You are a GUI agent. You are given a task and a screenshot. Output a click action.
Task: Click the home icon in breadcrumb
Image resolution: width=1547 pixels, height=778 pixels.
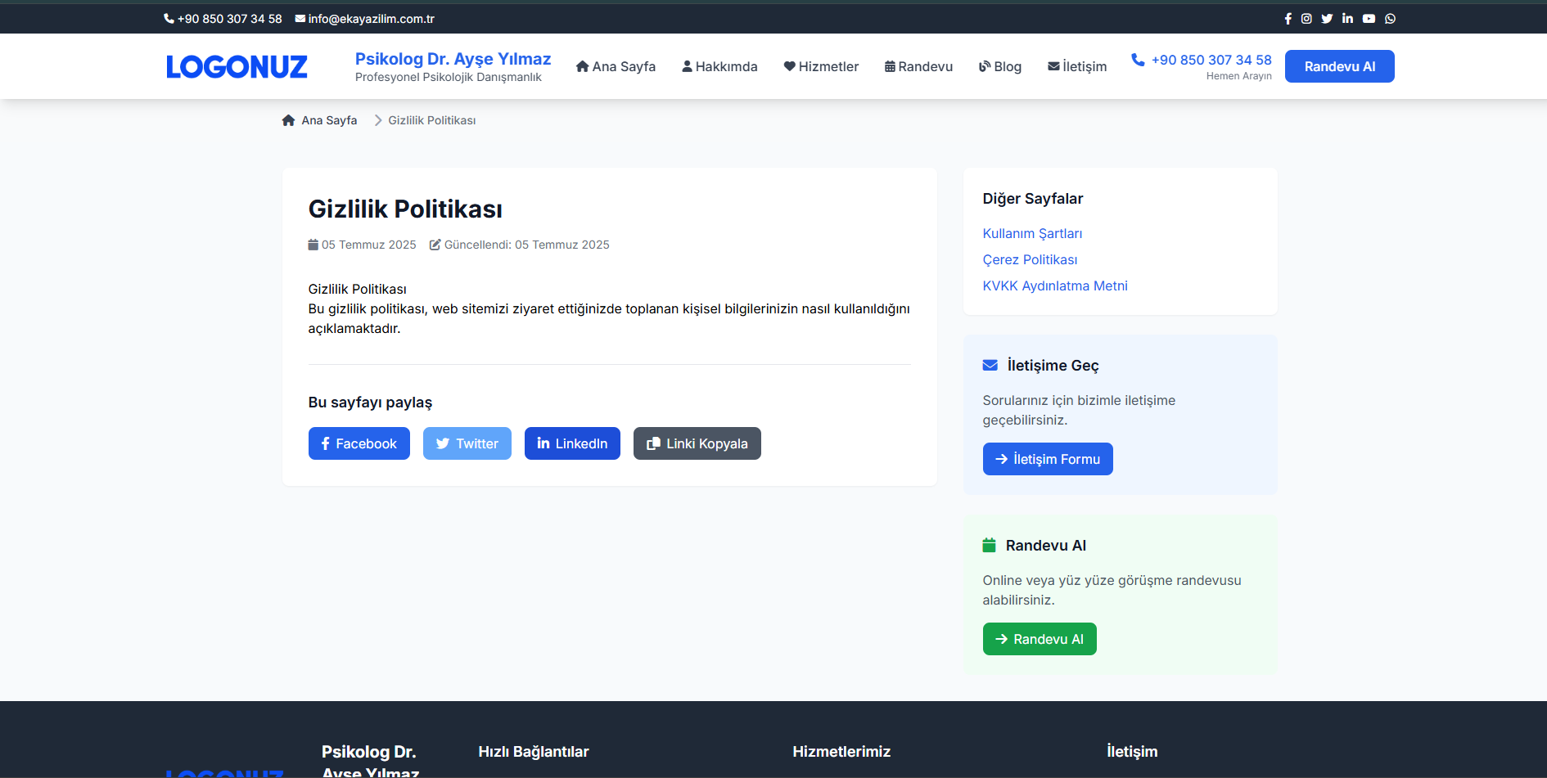288,120
